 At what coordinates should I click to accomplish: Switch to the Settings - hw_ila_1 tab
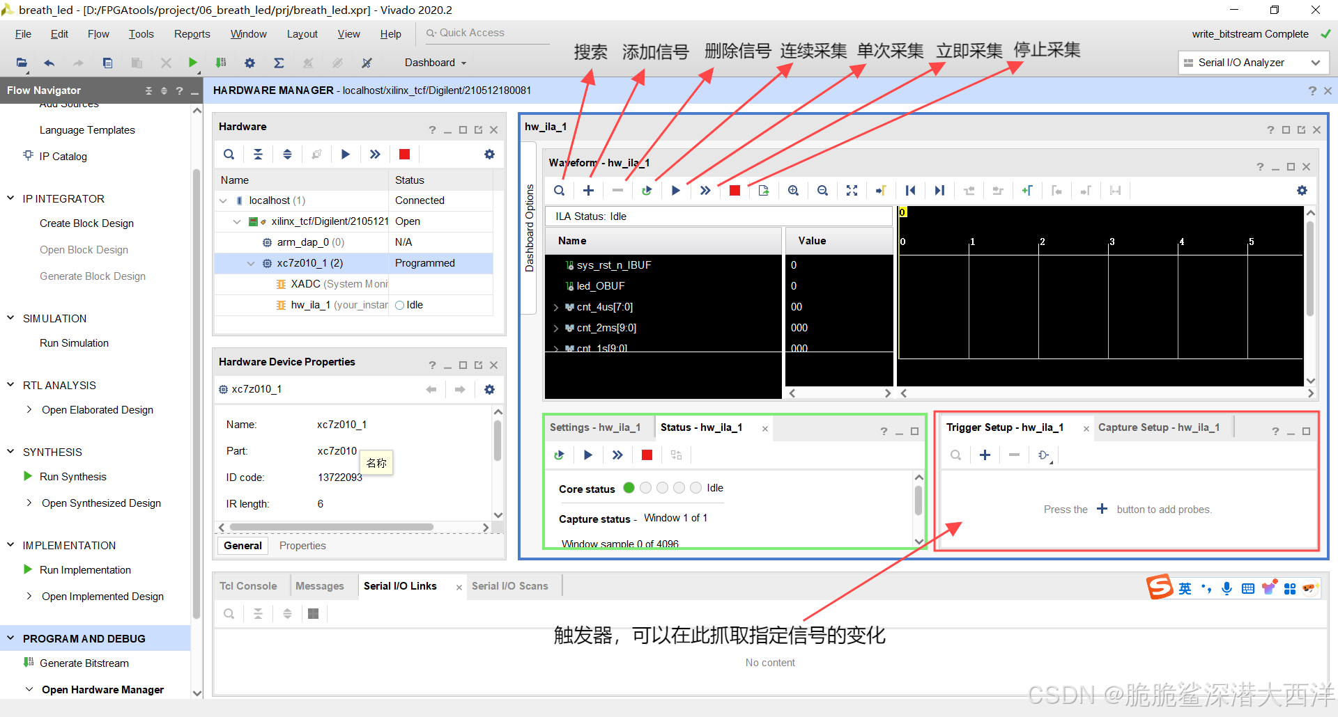594,427
